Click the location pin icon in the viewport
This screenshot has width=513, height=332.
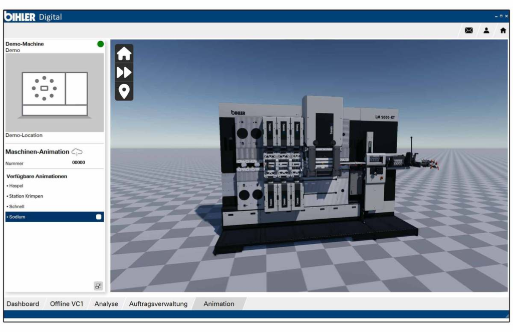point(124,91)
